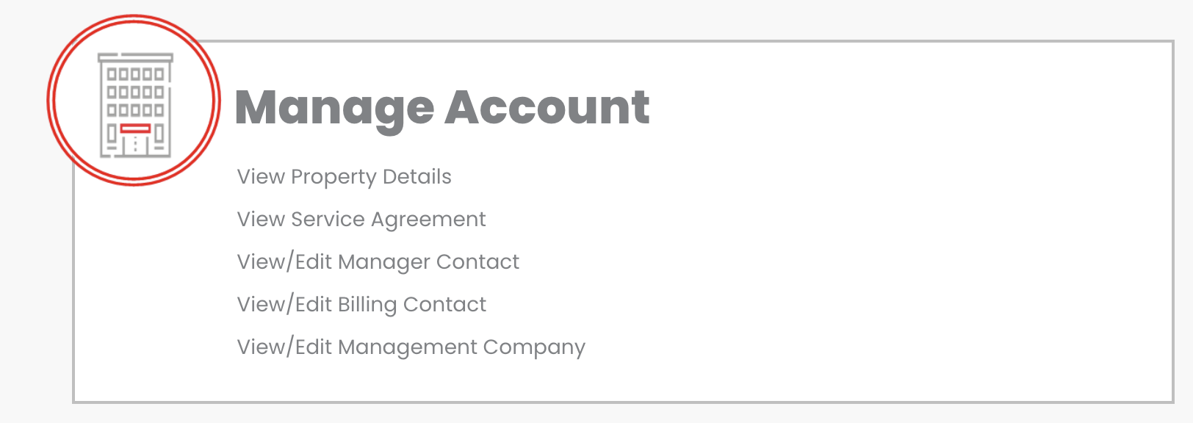Click the top row of building windows
1193x423 pixels.
click(x=135, y=73)
